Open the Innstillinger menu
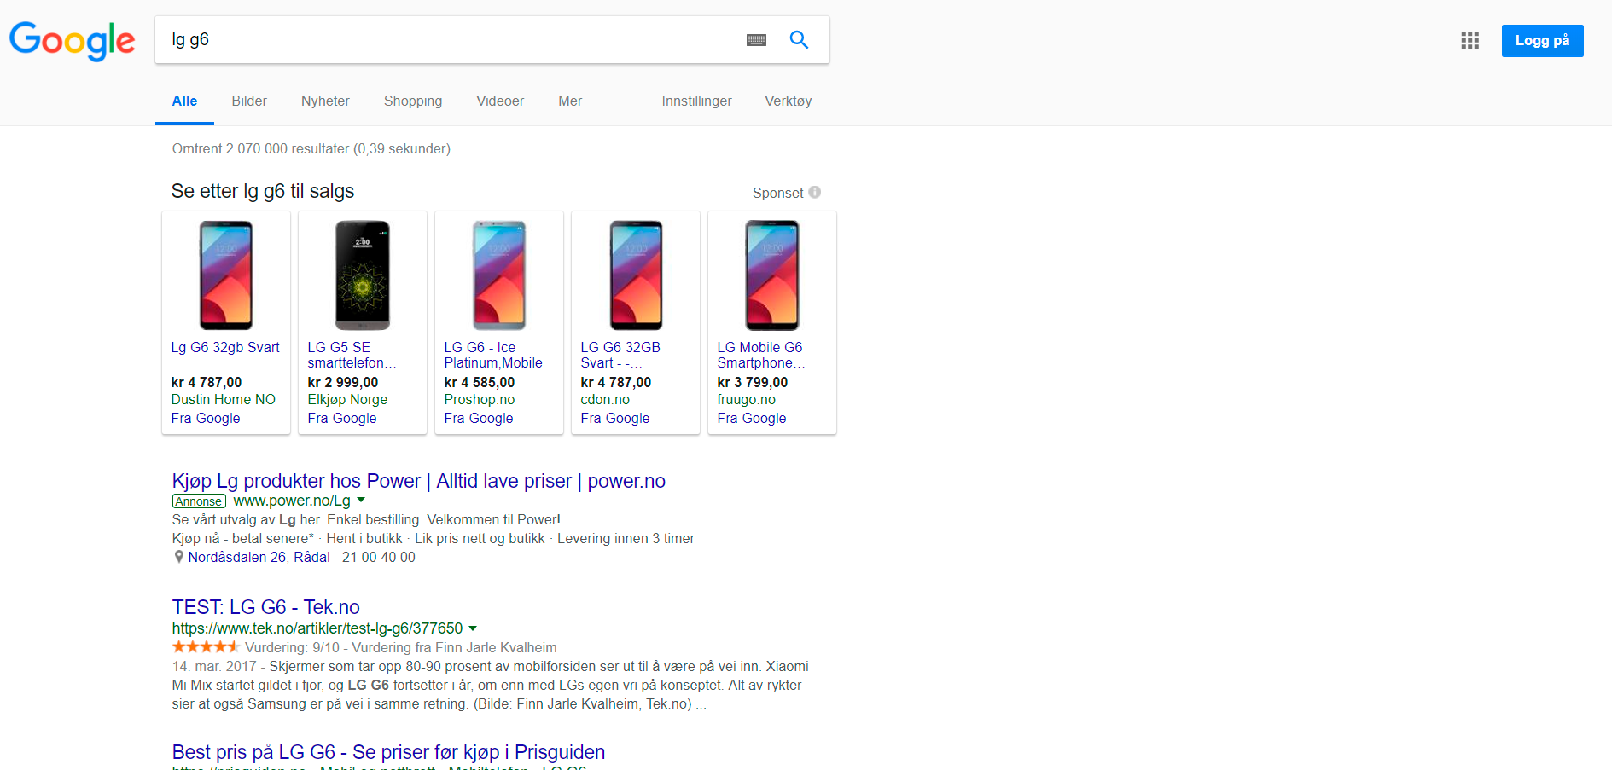This screenshot has width=1612, height=770. point(696,101)
